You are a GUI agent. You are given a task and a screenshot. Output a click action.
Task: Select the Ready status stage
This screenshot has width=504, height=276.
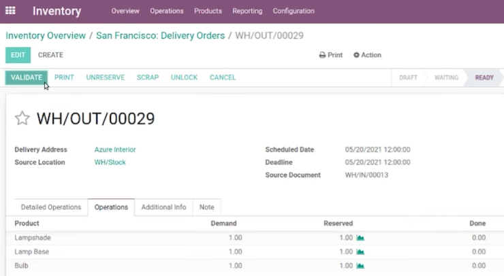point(484,77)
